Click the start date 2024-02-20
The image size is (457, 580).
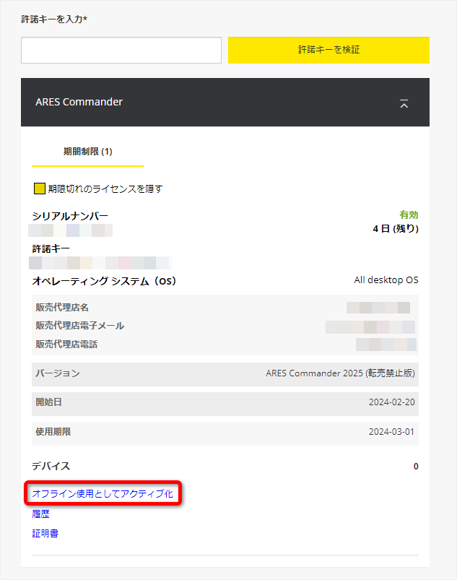click(x=391, y=402)
